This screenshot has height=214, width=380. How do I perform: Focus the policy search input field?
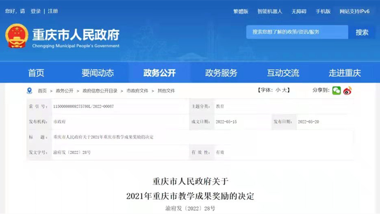pyautogui.click(x=297, y=32)
